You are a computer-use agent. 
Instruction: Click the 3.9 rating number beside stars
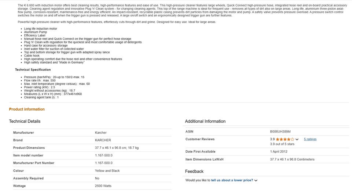coord(272,139)
